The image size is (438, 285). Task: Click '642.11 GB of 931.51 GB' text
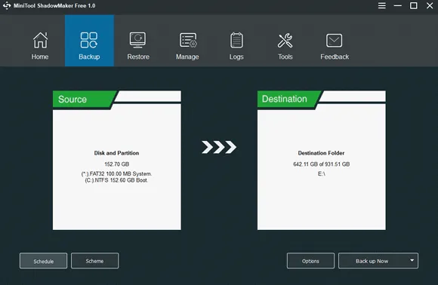(321, 164)
